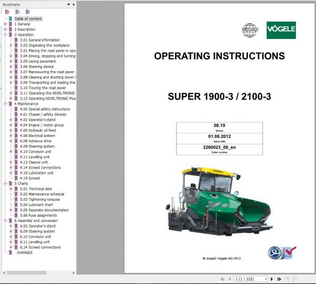Open 4.04 Engine / motor group bookmark
The image size is (316, 284).
(42, 125)
